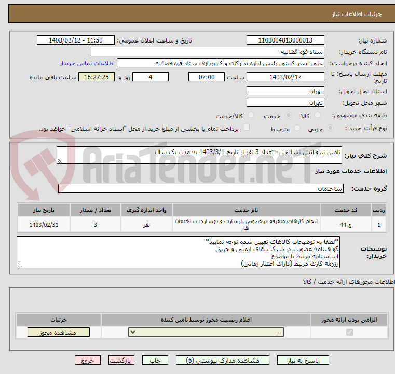The height and width of the screenshot is (374, 395).
Task: Toggle الزامی بودن ارائه مجوز checkbox
Action: [x=349, y=332]
